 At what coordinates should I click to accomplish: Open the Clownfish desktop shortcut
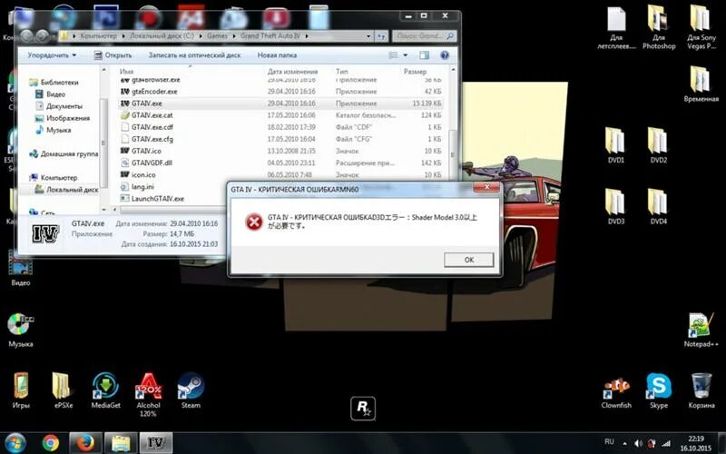pos(616,392)
